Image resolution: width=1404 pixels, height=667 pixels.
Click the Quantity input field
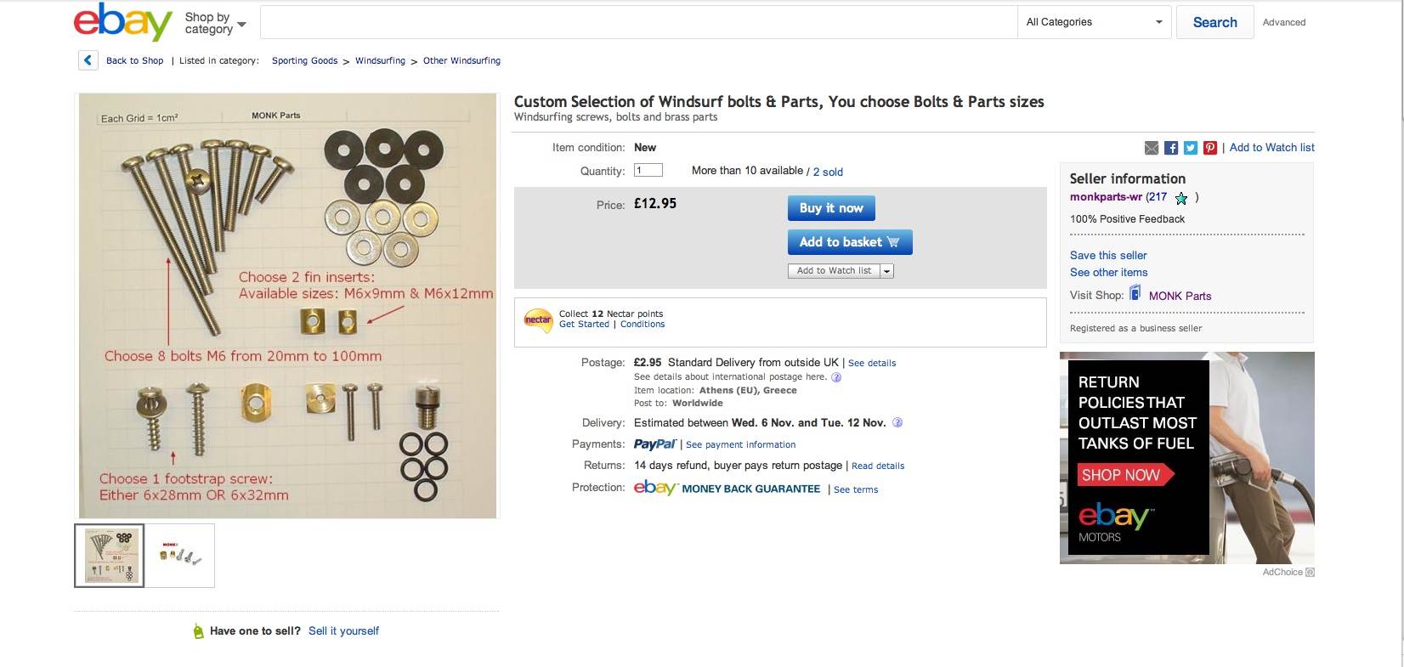coord(648,170)
